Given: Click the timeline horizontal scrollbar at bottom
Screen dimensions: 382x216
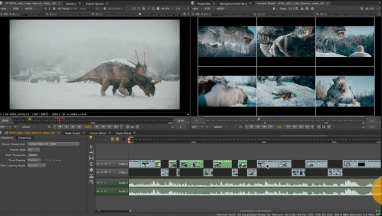Looking at the screenshot, I should point(255,211).
